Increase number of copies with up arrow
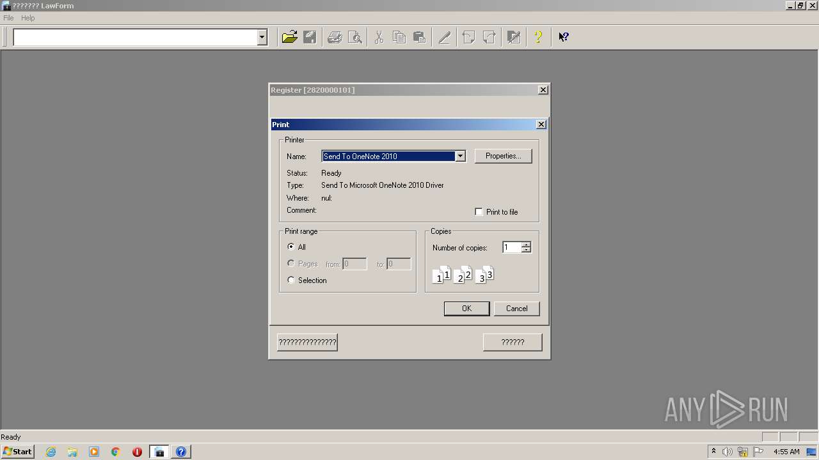819x460 pixels. [526, 245]
